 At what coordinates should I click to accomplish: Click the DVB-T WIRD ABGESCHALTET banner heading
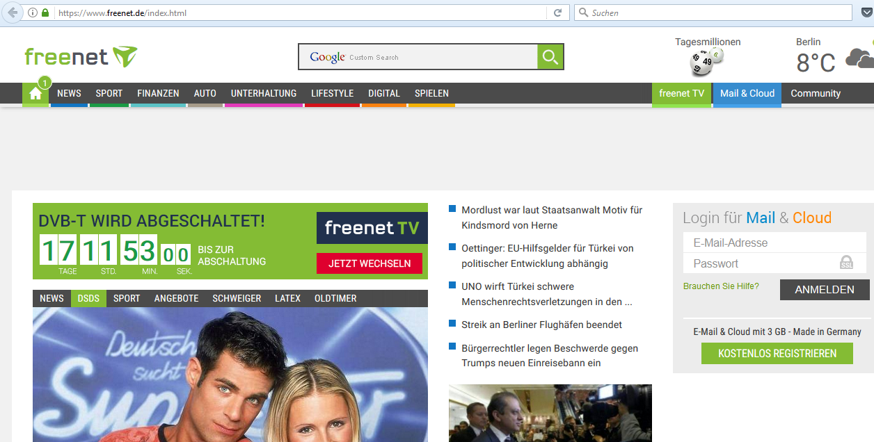click(152, 221)
